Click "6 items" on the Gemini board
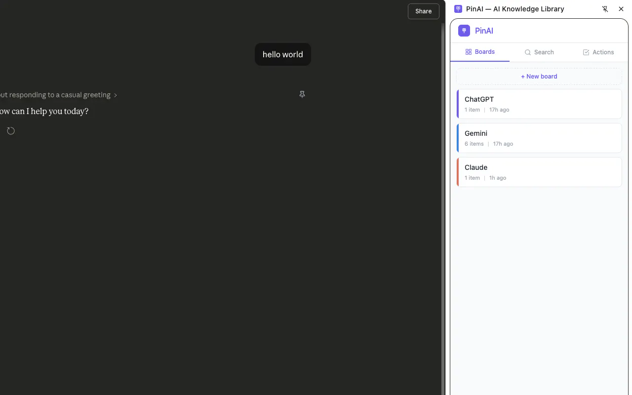The image size is (632, 395). (474, 144)
